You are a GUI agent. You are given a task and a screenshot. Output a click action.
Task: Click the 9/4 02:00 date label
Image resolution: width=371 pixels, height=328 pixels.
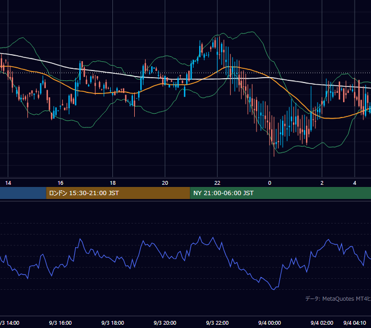click(x=322, y=323)
